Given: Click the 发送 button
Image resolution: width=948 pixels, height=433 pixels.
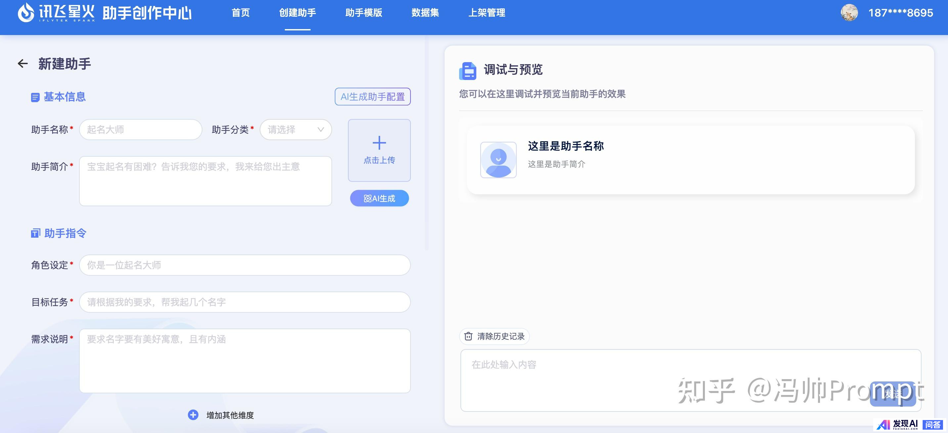Looking at the screenshot, I should [x=892, y=394].
